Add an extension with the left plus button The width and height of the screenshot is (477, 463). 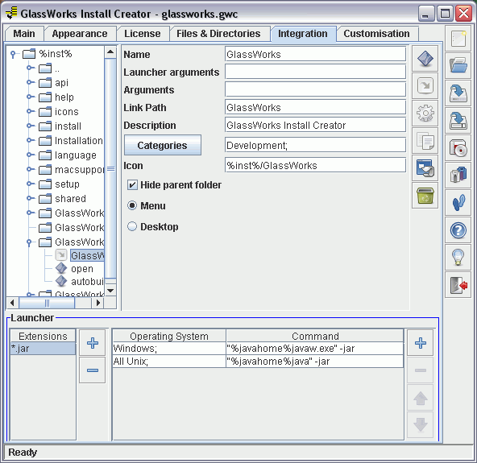point(93,343)
